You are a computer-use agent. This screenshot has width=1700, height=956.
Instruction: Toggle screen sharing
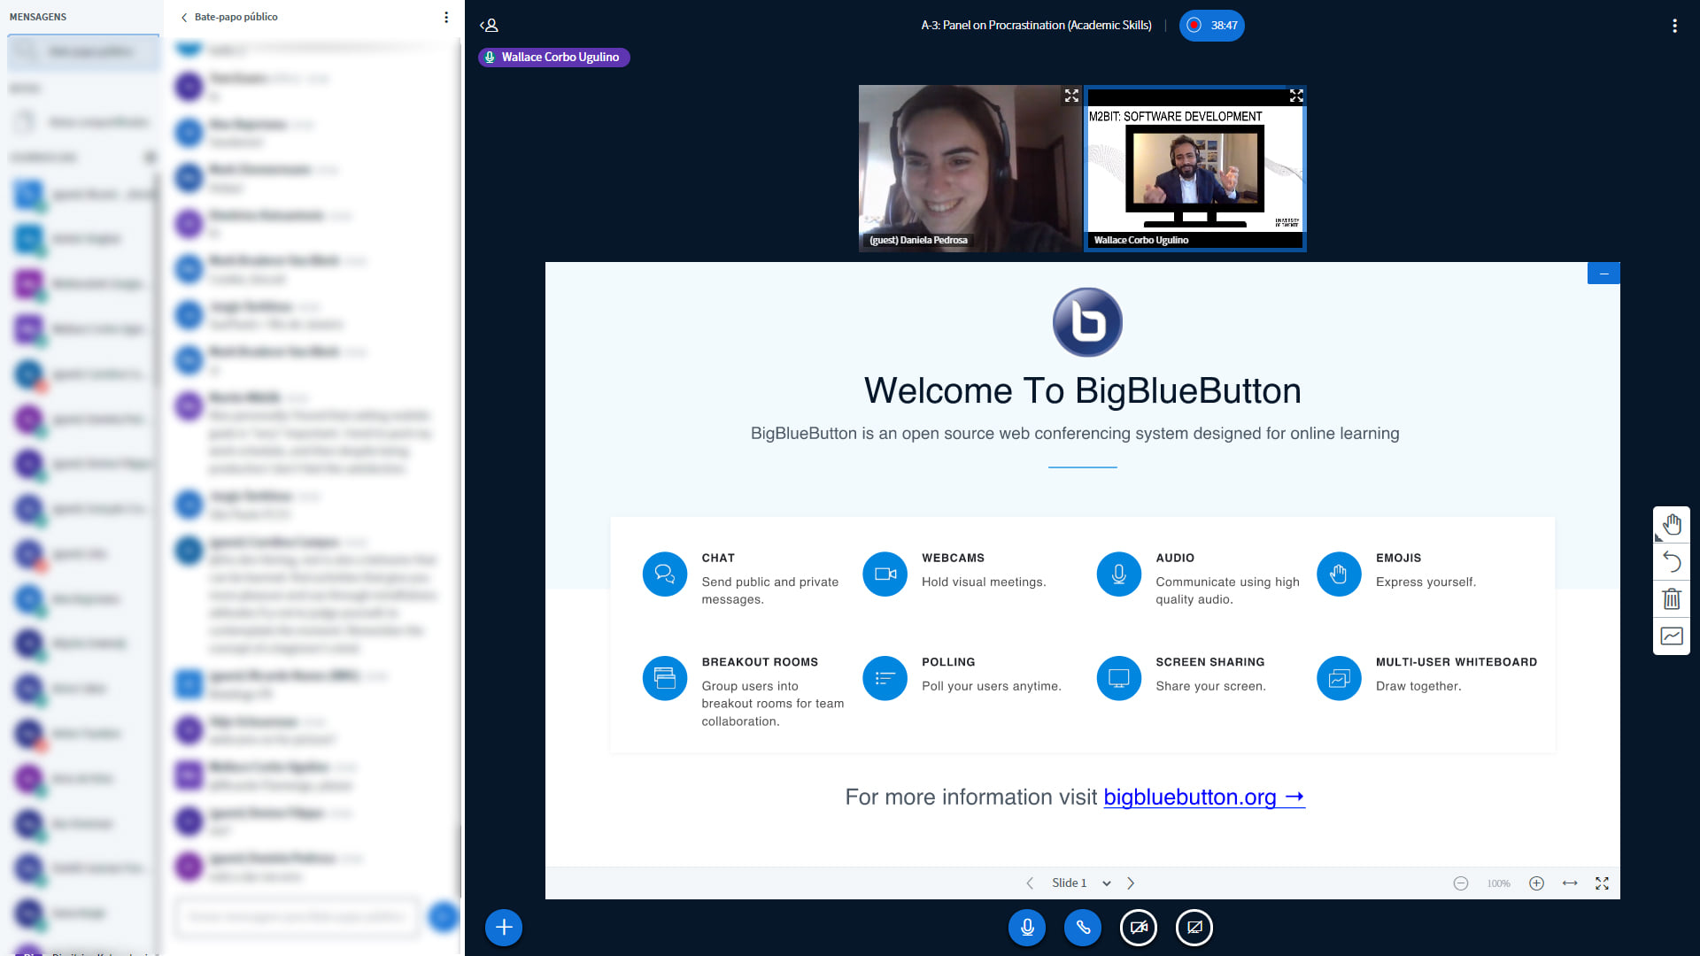point(1194,928)
